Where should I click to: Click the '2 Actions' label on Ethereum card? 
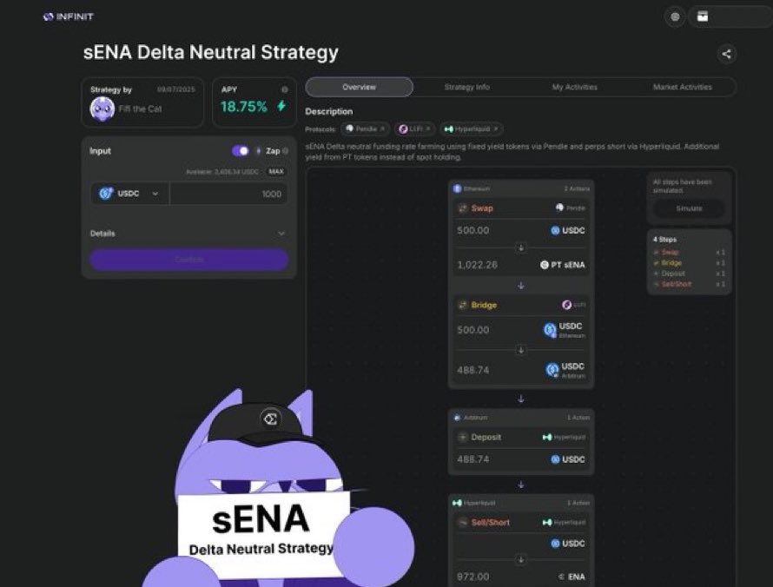click(x=577, y=188)
